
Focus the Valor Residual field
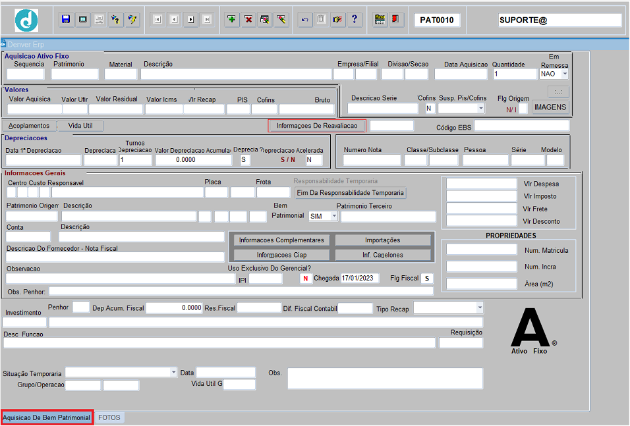tap(116, 109)
